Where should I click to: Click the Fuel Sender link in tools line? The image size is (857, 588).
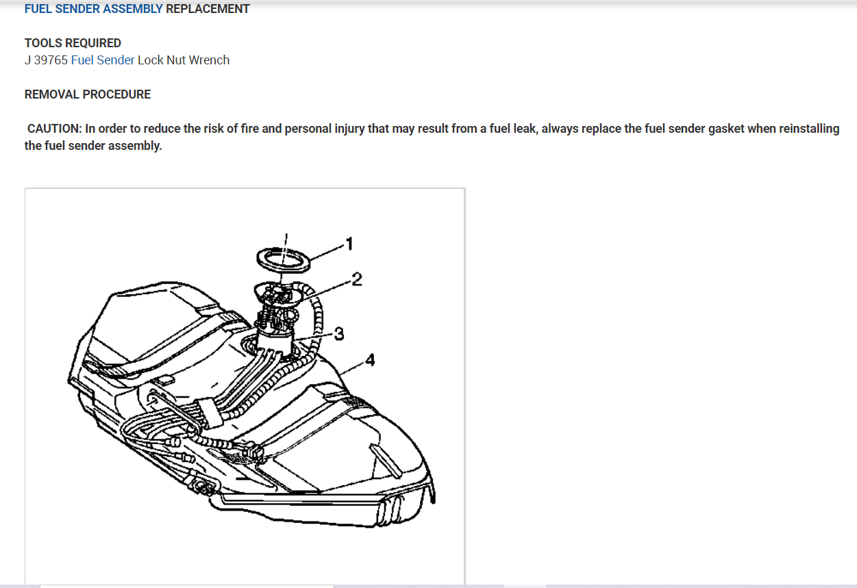[x=103, y=60]
